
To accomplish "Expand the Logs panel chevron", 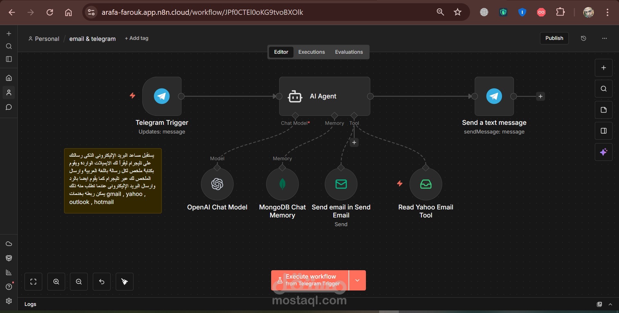I will [x=610, y=304].
